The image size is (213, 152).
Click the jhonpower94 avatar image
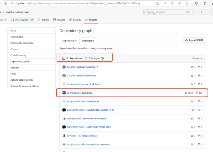click(x=64, y=101)
